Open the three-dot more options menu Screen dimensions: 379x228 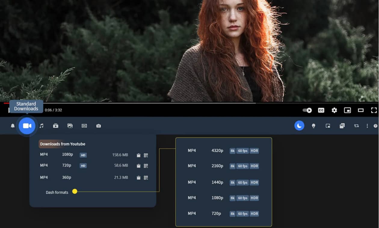point(367,126)
